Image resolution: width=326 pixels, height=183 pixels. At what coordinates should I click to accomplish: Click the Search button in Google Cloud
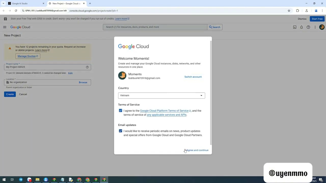click(215, 27)
